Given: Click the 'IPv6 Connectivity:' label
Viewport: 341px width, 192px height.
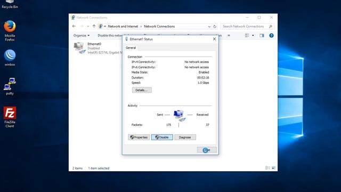Looking at the screenshot, I should (143, 67).
